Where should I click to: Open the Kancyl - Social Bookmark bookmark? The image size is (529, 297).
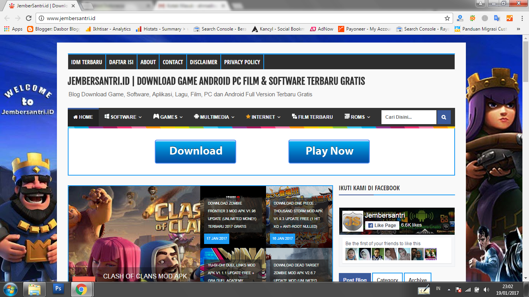(278, 29)
